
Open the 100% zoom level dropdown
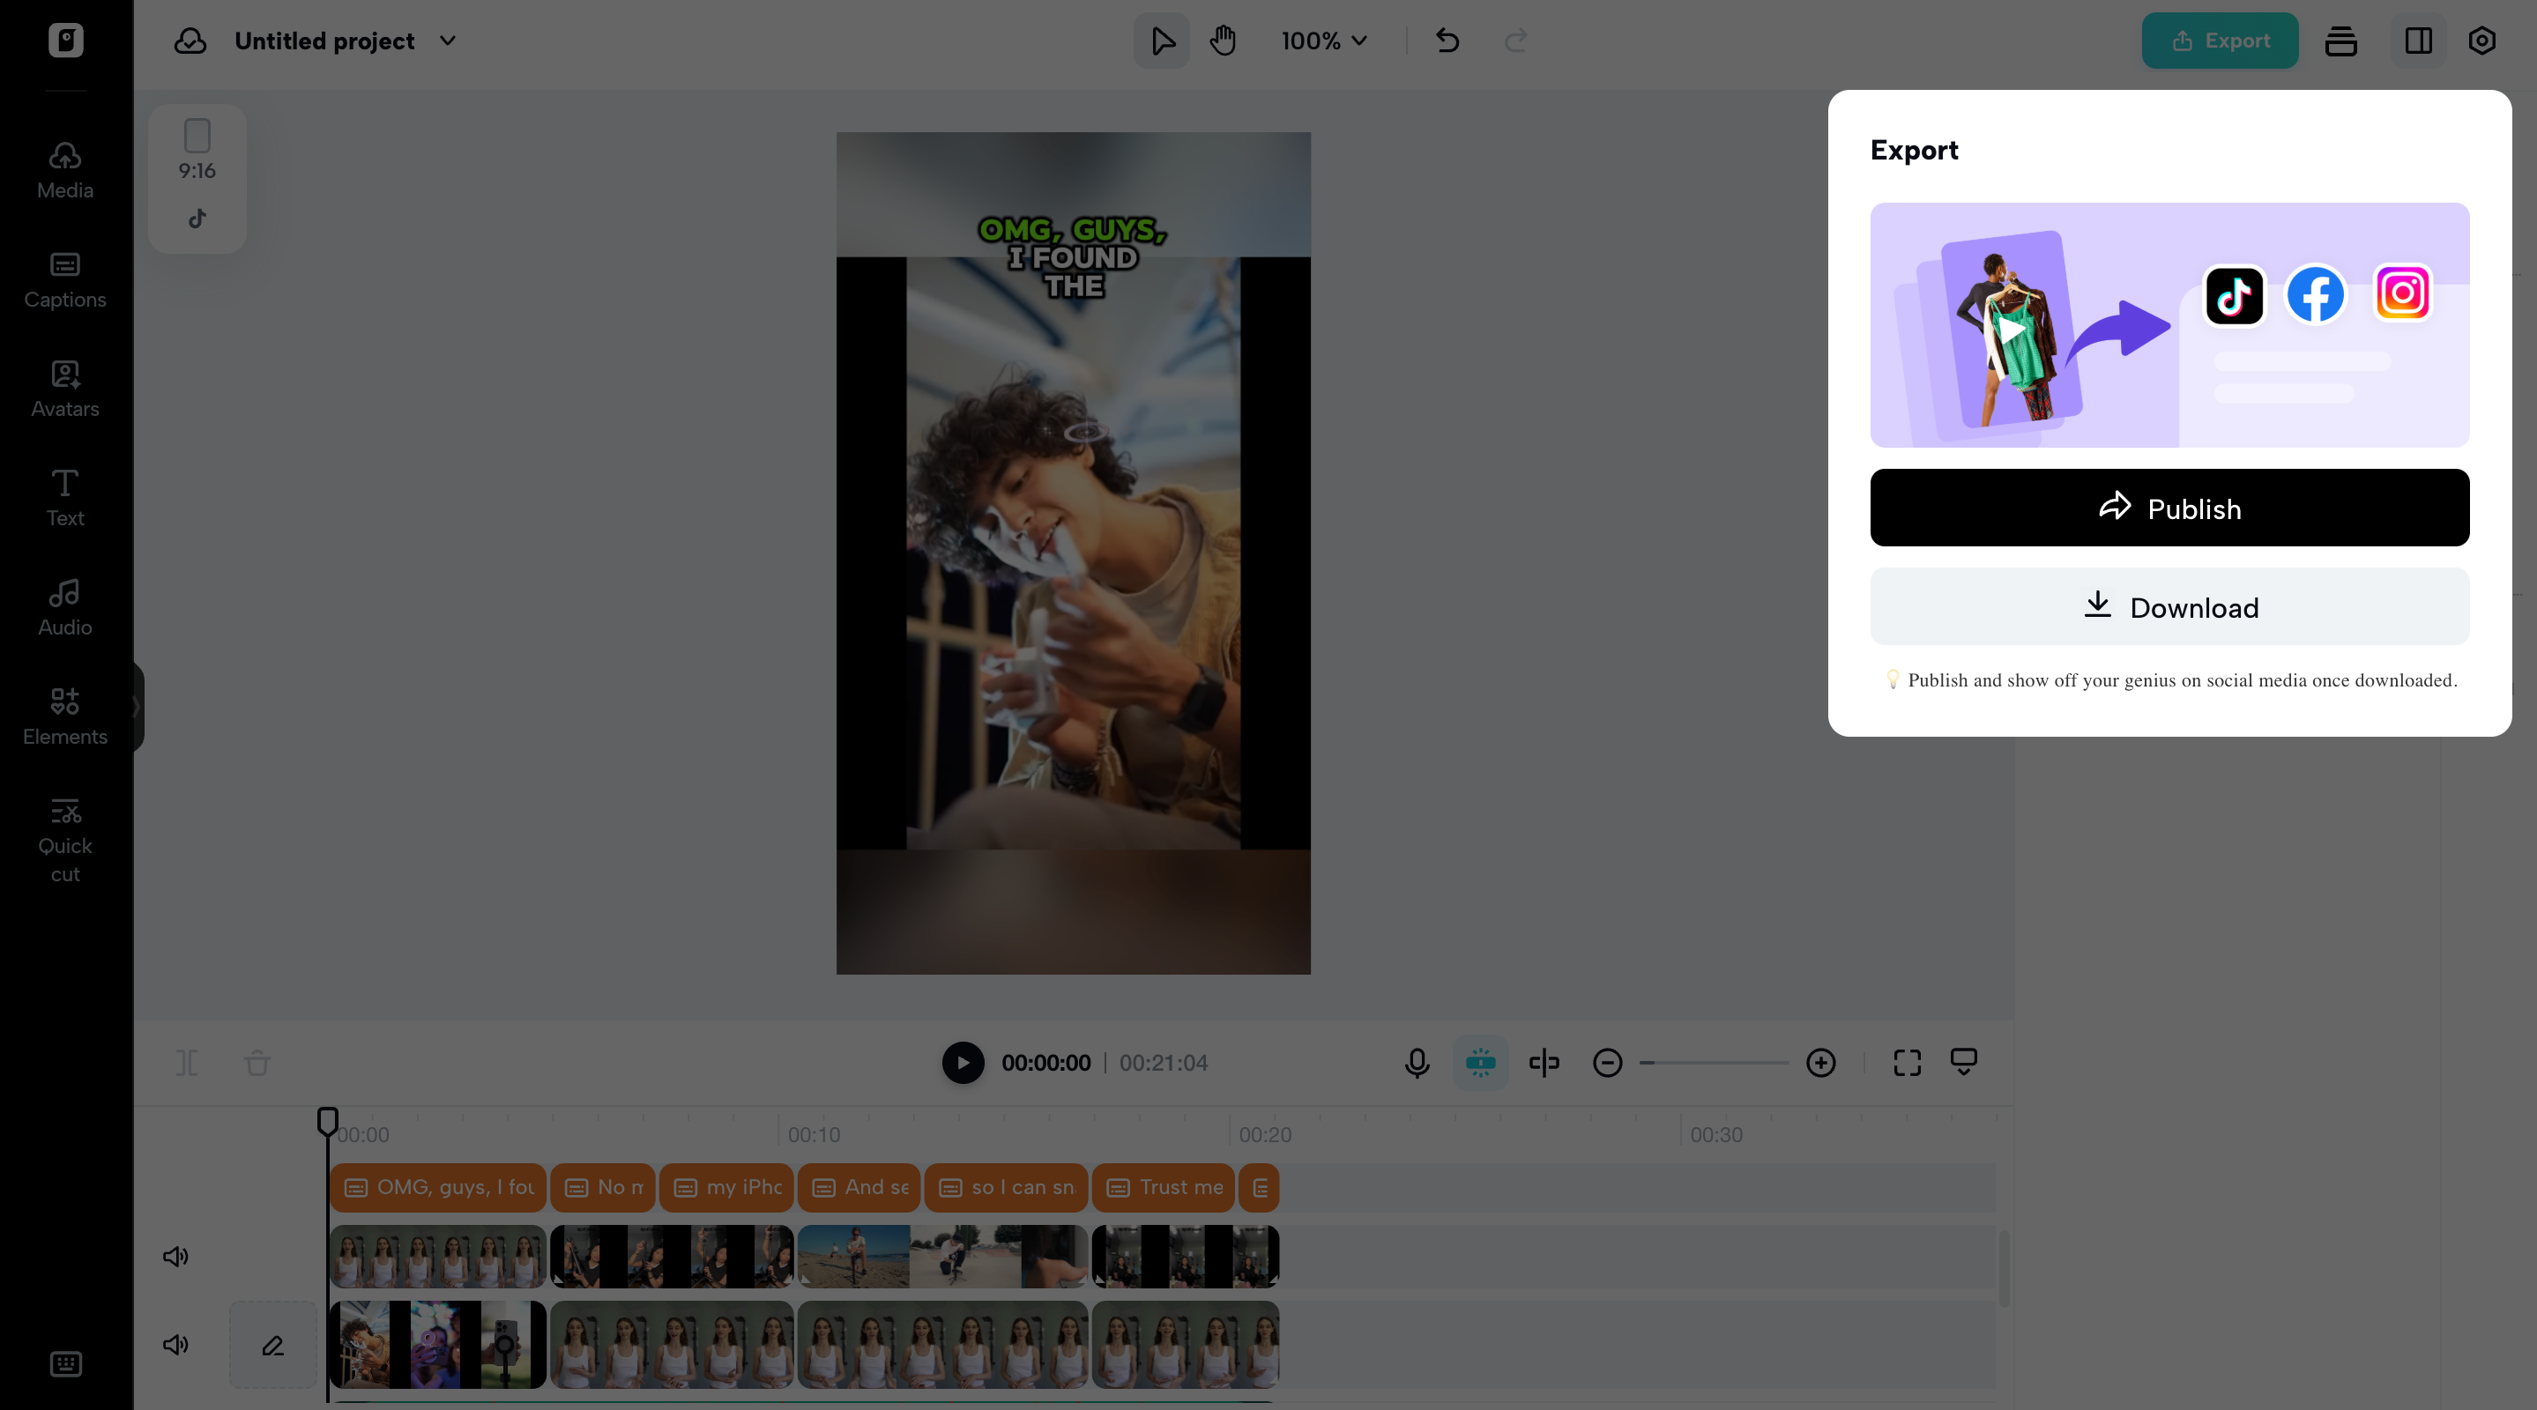[1324, 41]
